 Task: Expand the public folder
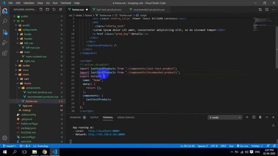pyautogui.click(x=24, y=16)
